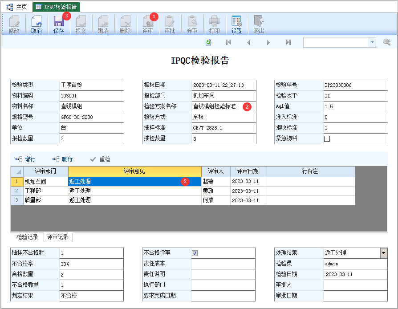
Task: Go to the previous record
Action: point(248,42)
